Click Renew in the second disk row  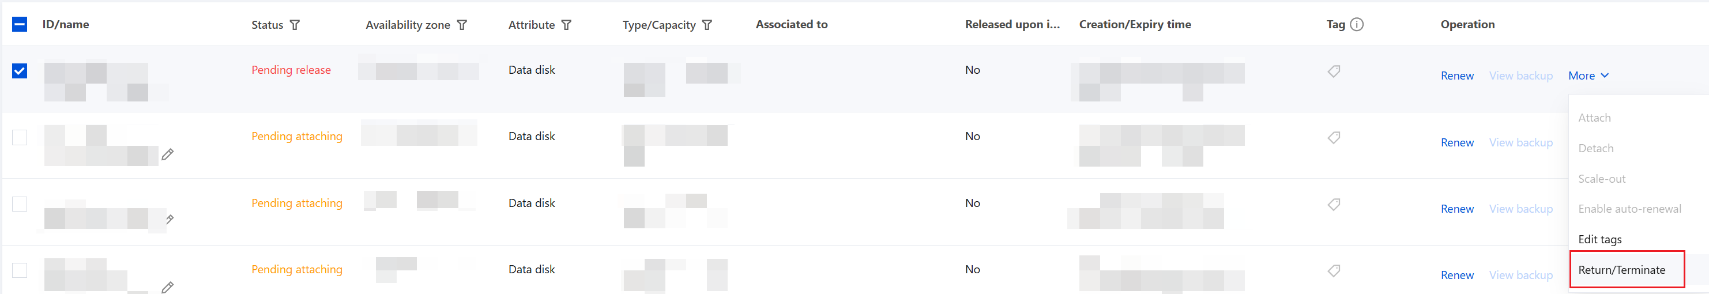click(1457, 142)
